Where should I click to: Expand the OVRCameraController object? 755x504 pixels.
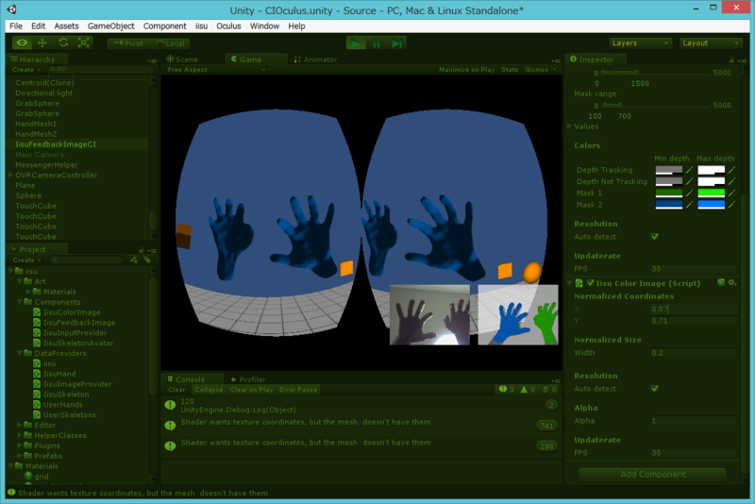pyautogui.click(x=11, y=176)
